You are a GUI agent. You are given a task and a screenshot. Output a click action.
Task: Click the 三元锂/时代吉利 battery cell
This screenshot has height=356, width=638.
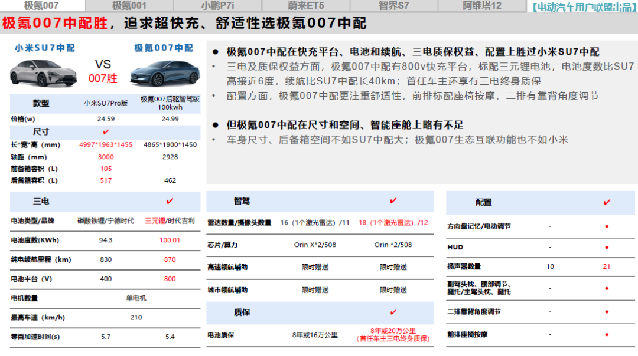click(170, 221)
